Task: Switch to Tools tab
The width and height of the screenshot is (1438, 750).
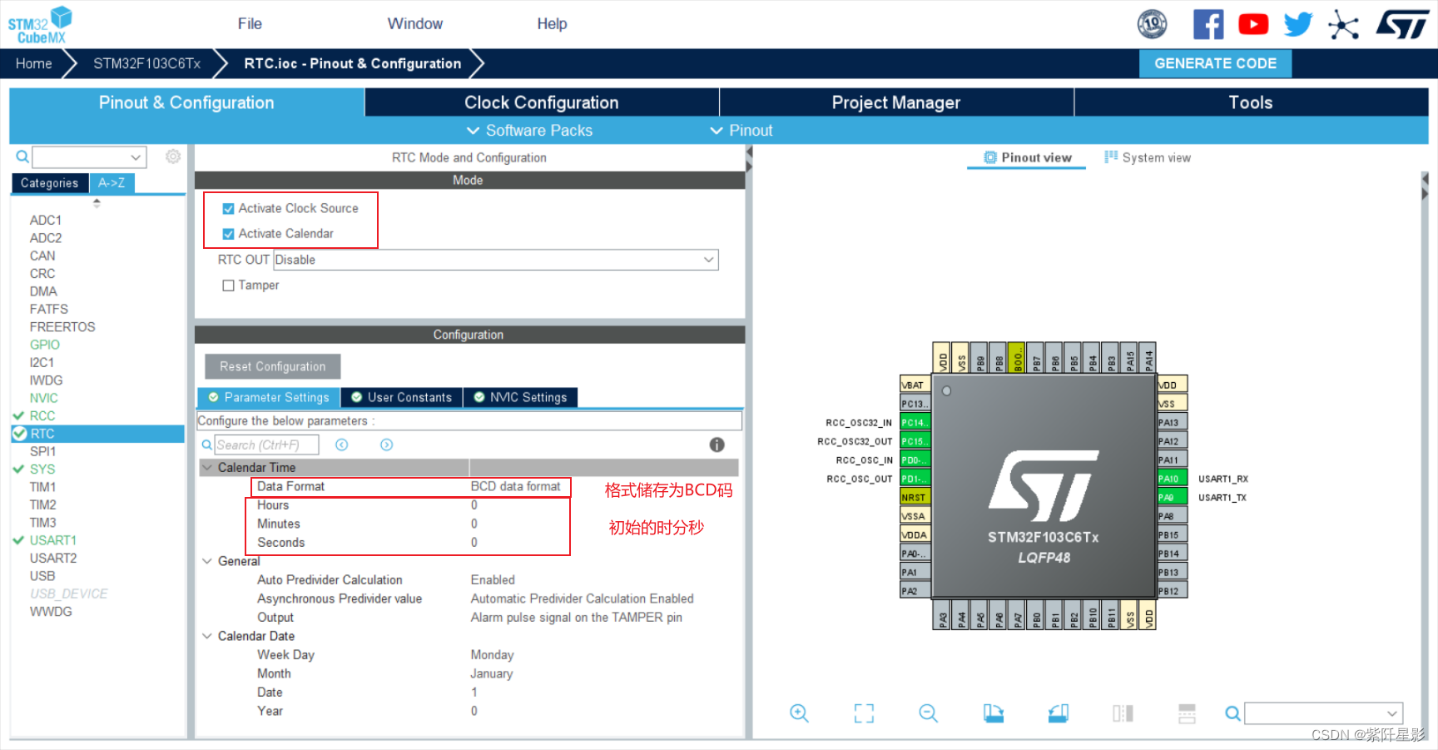Action: 1251,102
